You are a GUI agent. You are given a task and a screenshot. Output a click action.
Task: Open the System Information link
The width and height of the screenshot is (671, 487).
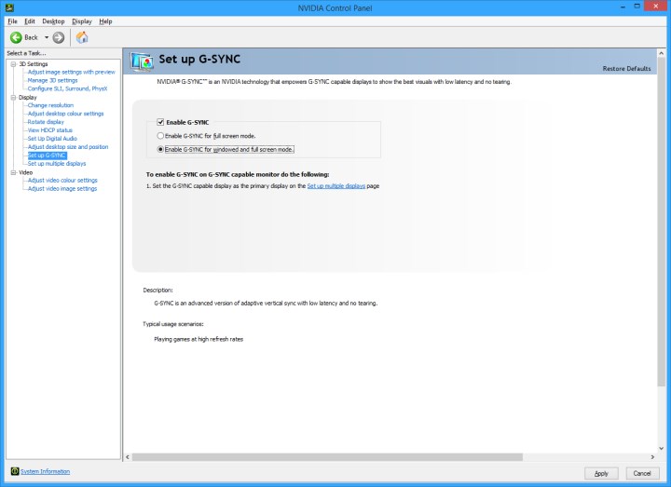click(45, 471)
